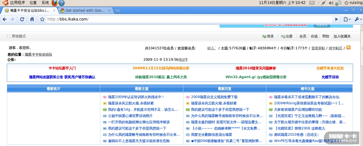Open 精华帖区 link
This screenshot has height=146, width=363.
(335, 48)
